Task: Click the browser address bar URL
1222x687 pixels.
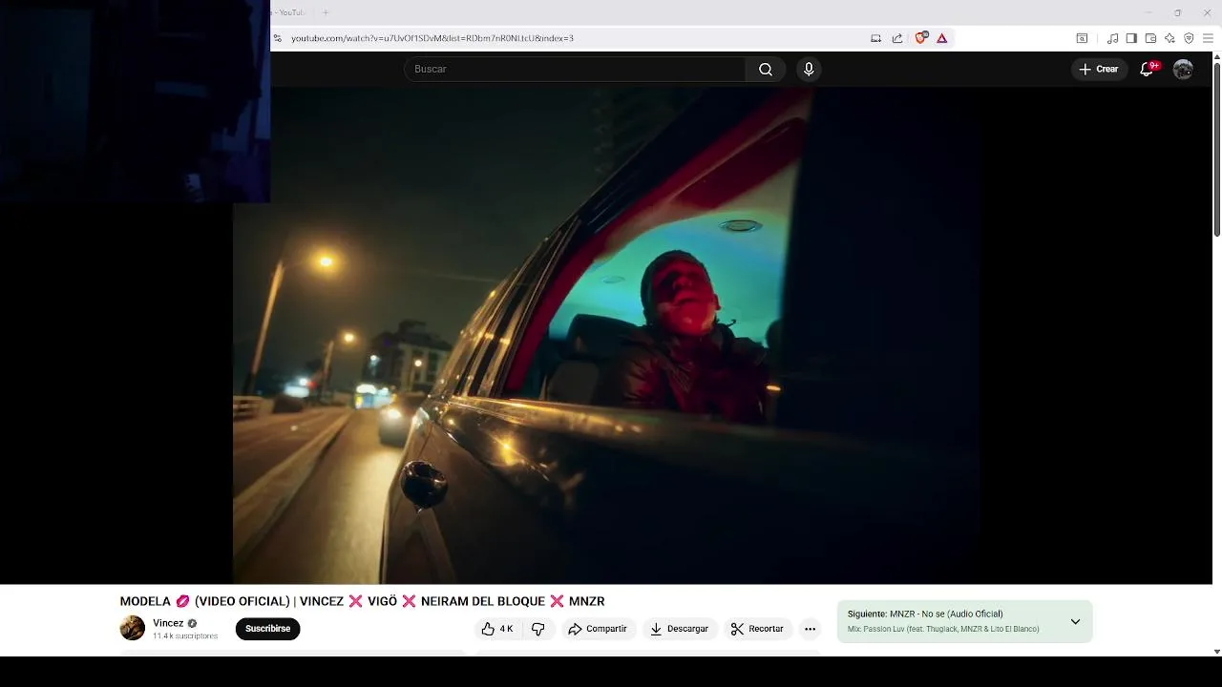Action: tap(432, 38)
